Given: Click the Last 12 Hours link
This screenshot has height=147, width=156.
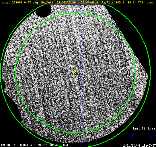Looking at the screenshot, I should (x=144, y=128).
